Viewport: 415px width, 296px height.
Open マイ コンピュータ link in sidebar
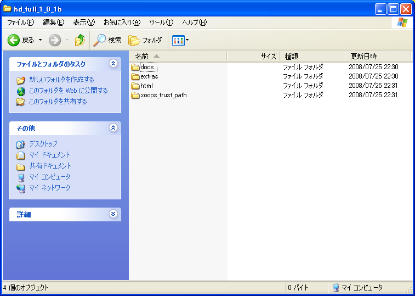(50, 177)
